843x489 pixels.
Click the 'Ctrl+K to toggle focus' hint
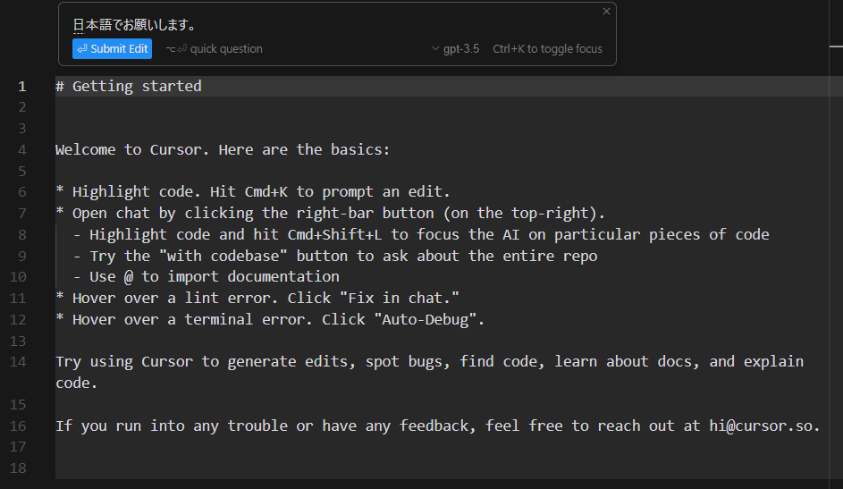pyautogui.click(x=547, y=49)
